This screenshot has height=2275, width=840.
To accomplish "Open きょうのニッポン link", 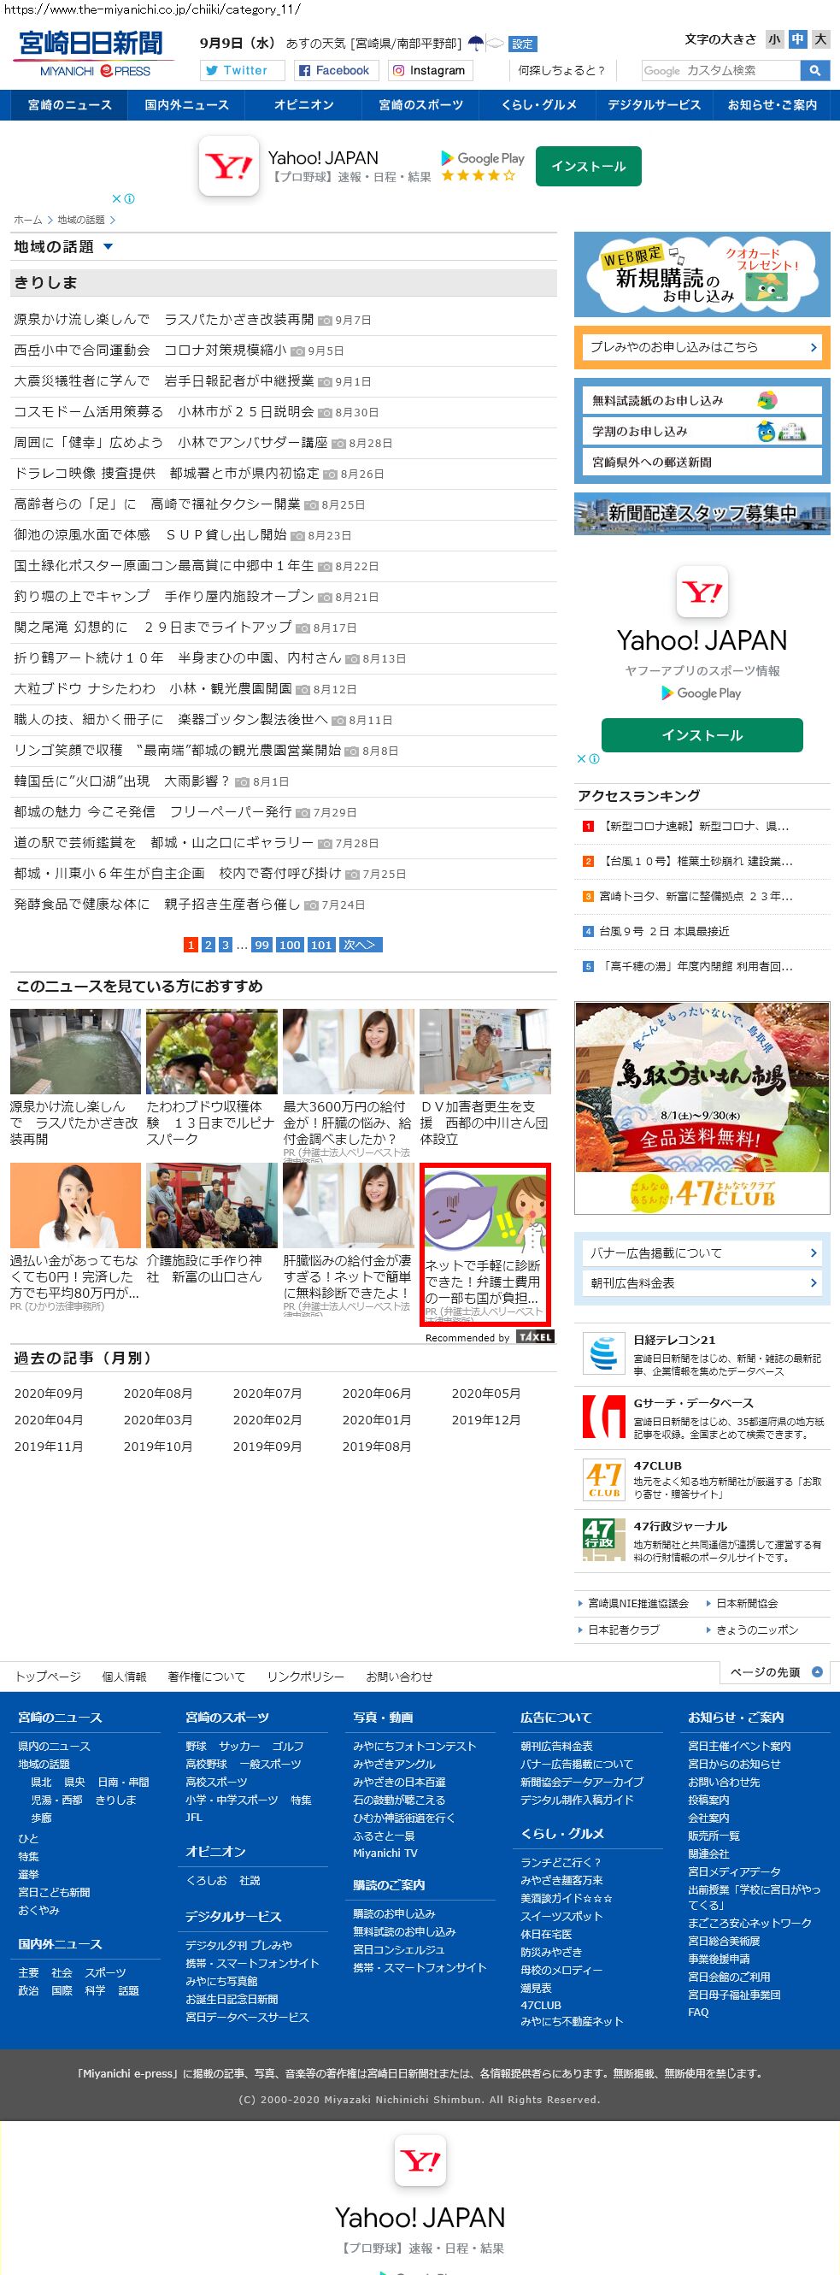I will coord(757,1630).
